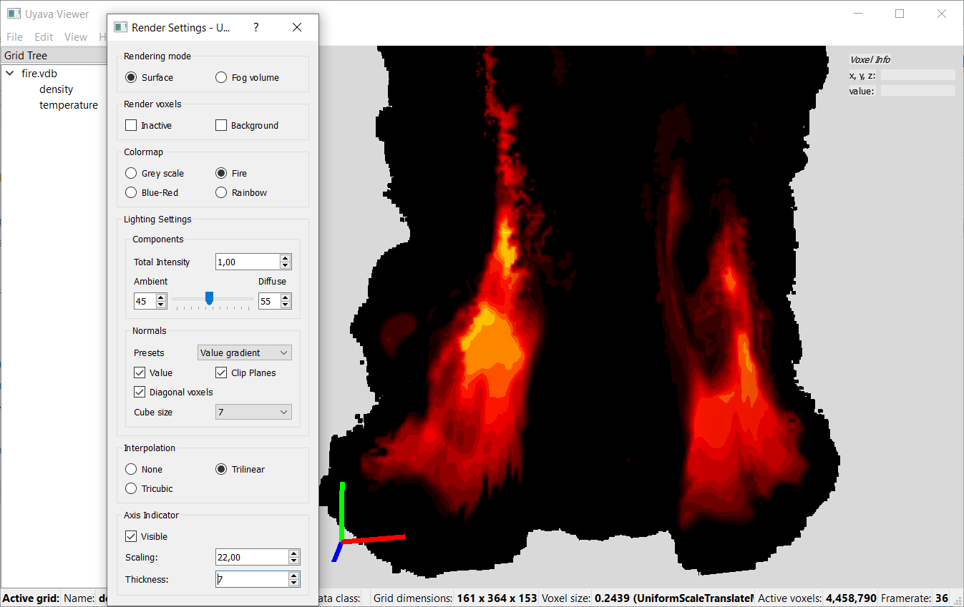Uncheck the Diagonal voxels checkbox
This screenshot has height=607, width=964.
pyautogui.click(x=140, y=393)
